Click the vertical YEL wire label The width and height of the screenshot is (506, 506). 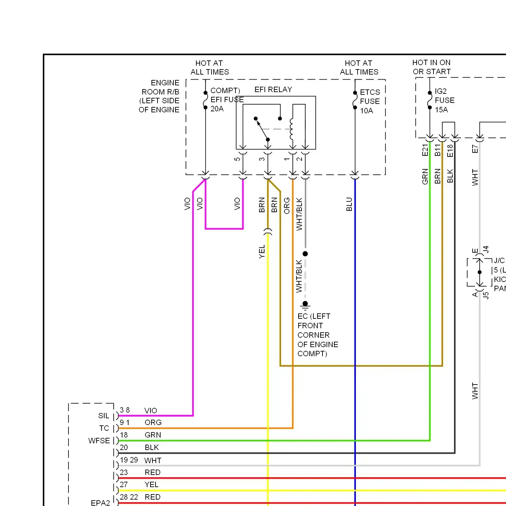[x=262, y=252]
